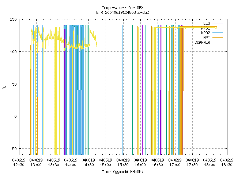Click the blue NPD2 legend line sample
The image size is (234, 175).
click(x=218, y=33)
